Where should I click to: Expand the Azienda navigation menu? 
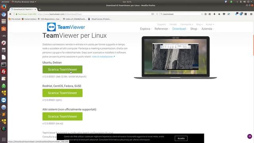click(208, 29)
